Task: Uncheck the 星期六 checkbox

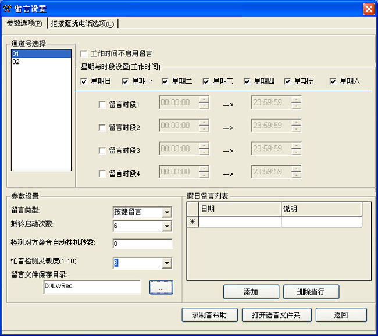Action: pos(333,81)
